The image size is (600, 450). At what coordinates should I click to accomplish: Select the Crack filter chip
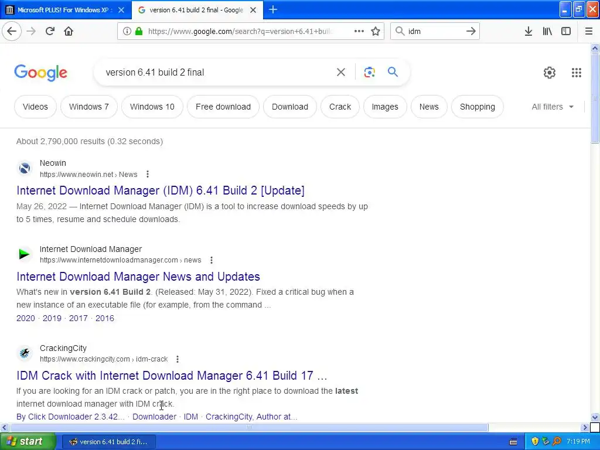pos(340,107)
